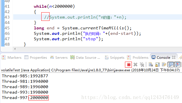The height and width of the screenshot is (103, 182).
Task: Toggle show console when standard error changes
Action: [x=177, y=64]
